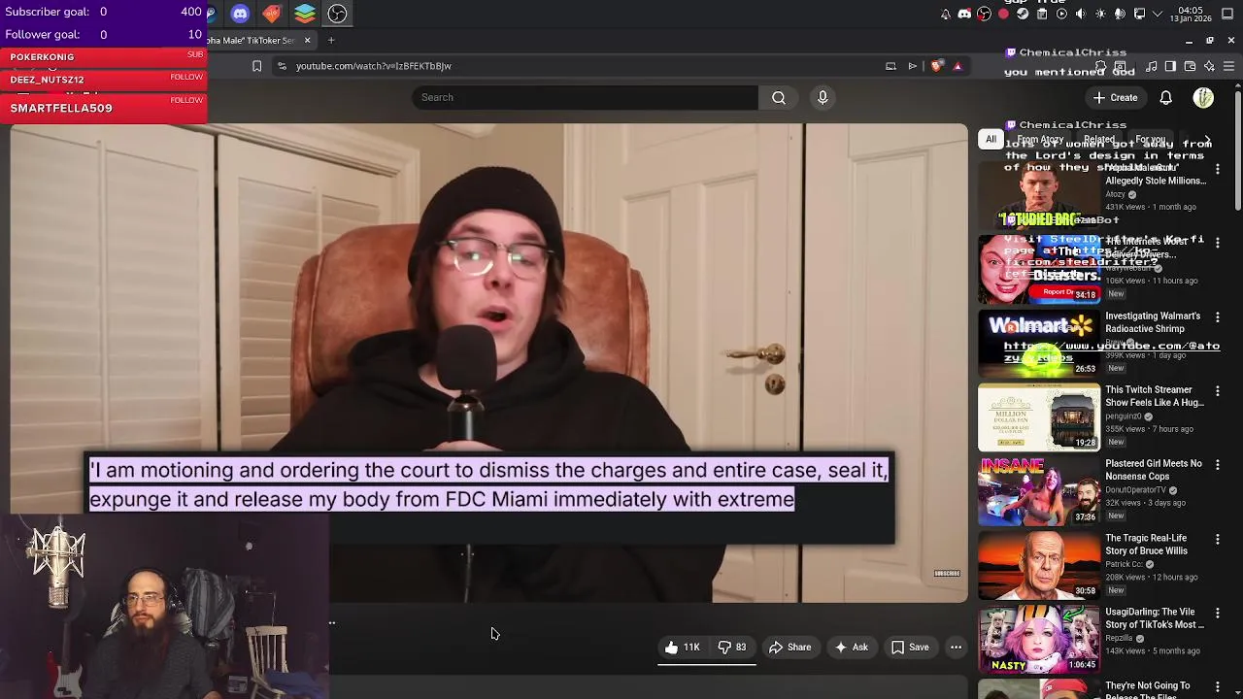Open YouTube notifications bell
The height and width of the screenshot is (699, 1243).
pyautogui.click(x=1165, y=97)
